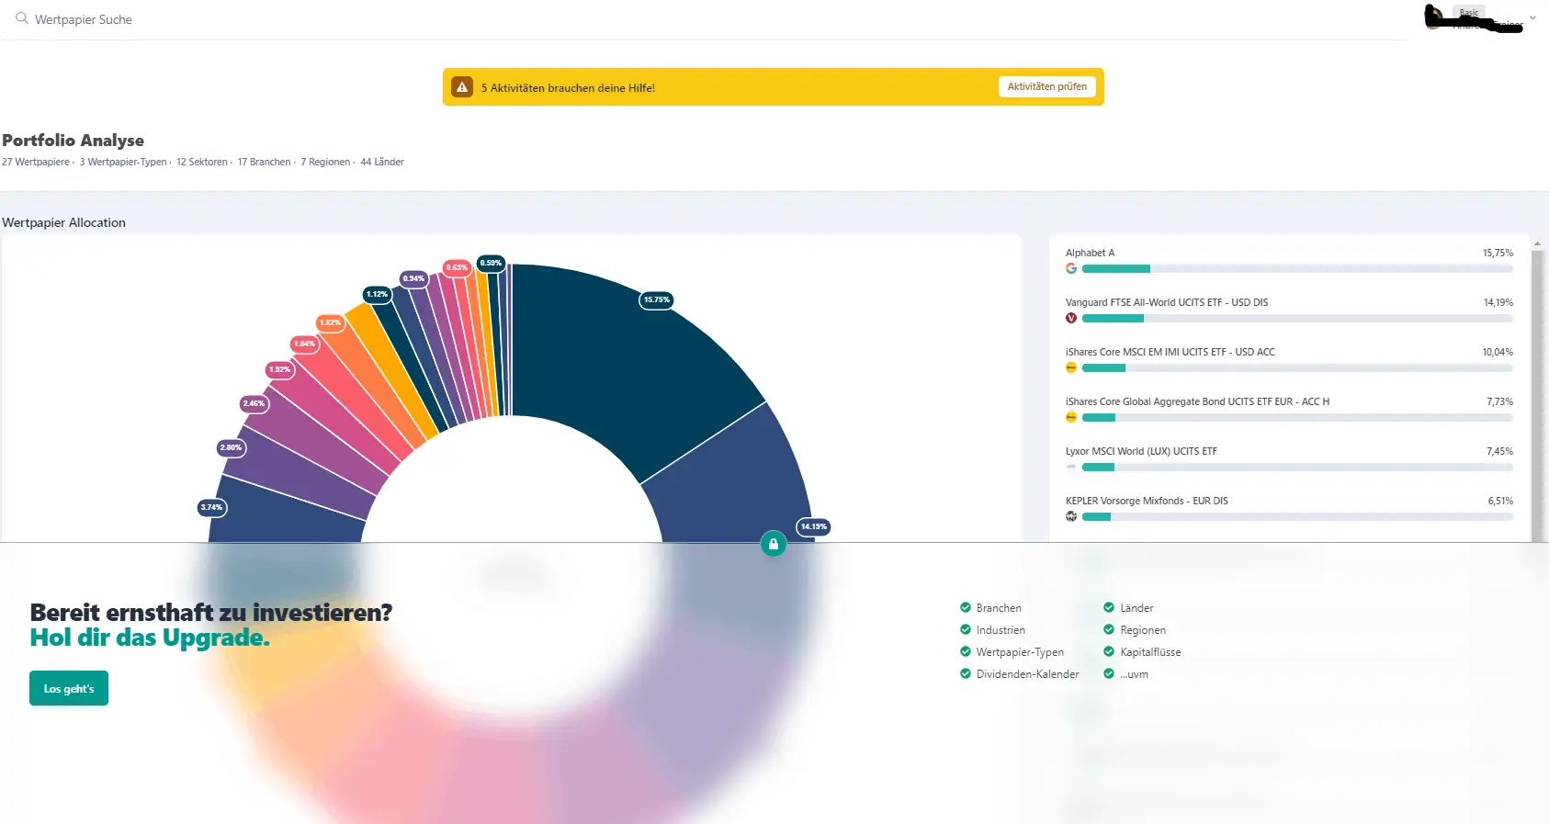
Task: Click the 15,75% value for Alphabet A
Action: click(1498, 253)
